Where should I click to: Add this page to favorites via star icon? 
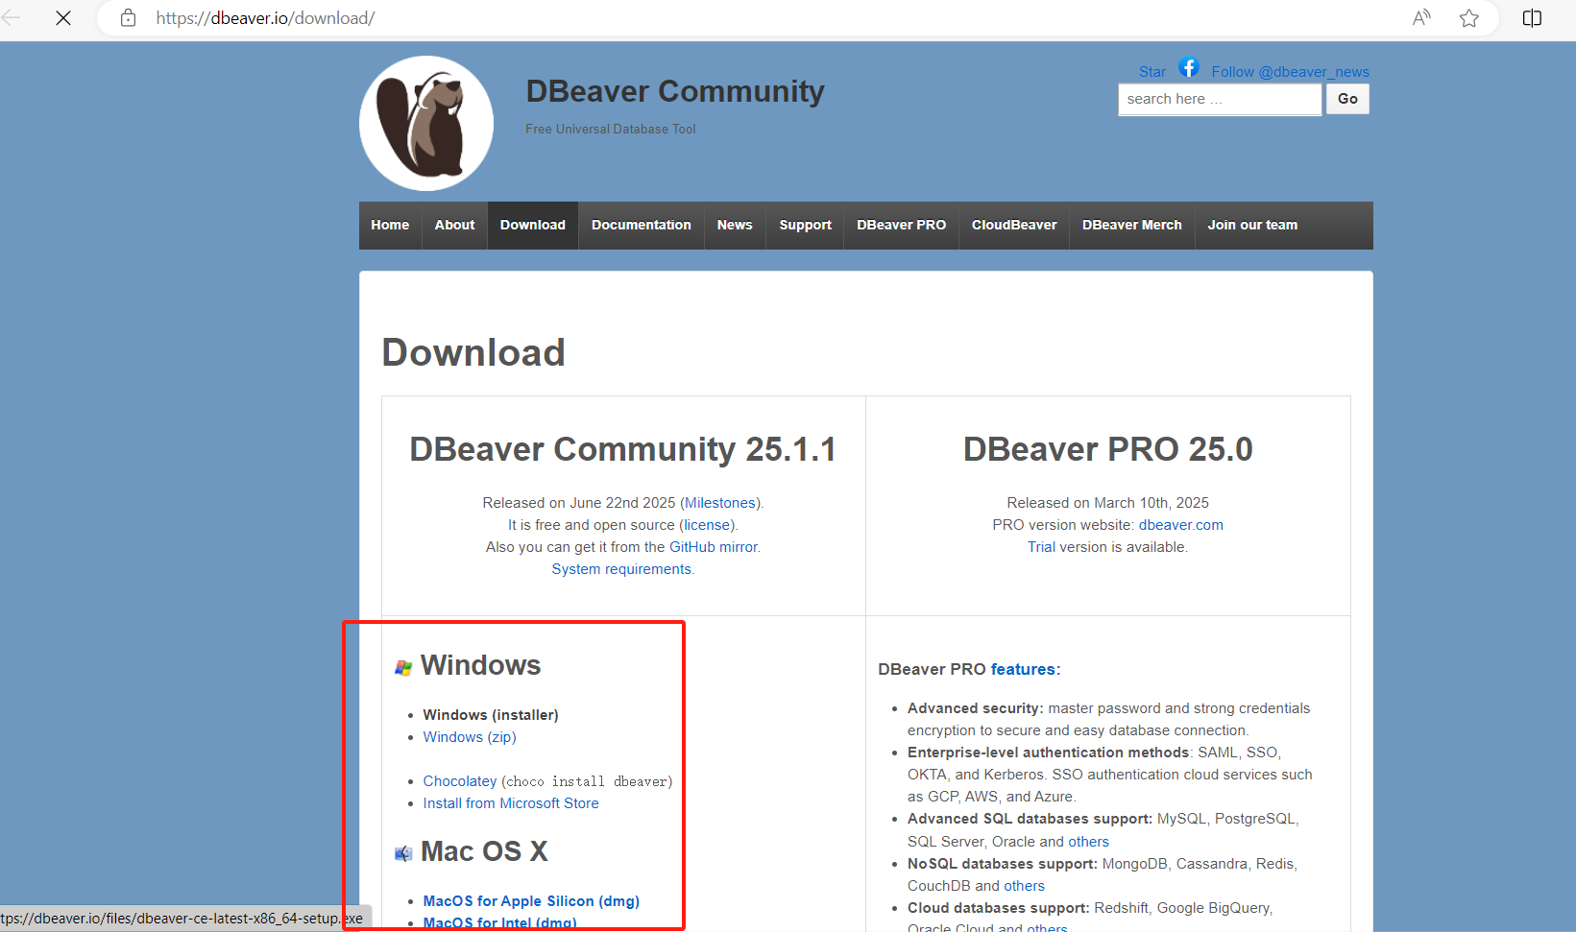click(x=1468, y=17)
